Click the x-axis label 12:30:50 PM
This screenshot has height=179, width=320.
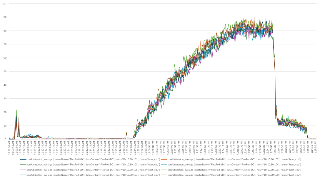tap(216, 148)
